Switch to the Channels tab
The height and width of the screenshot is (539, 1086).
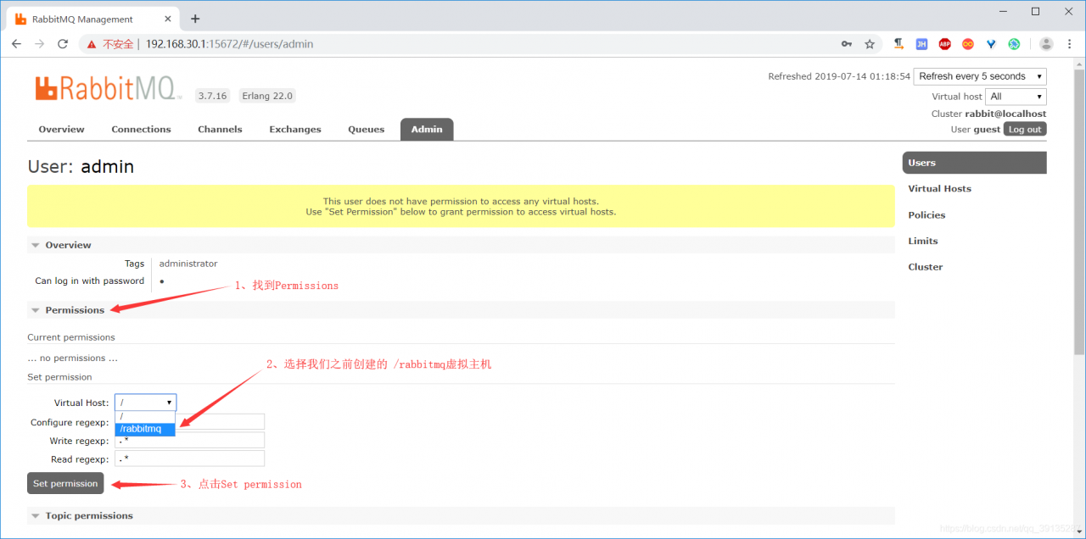(220, 130)
